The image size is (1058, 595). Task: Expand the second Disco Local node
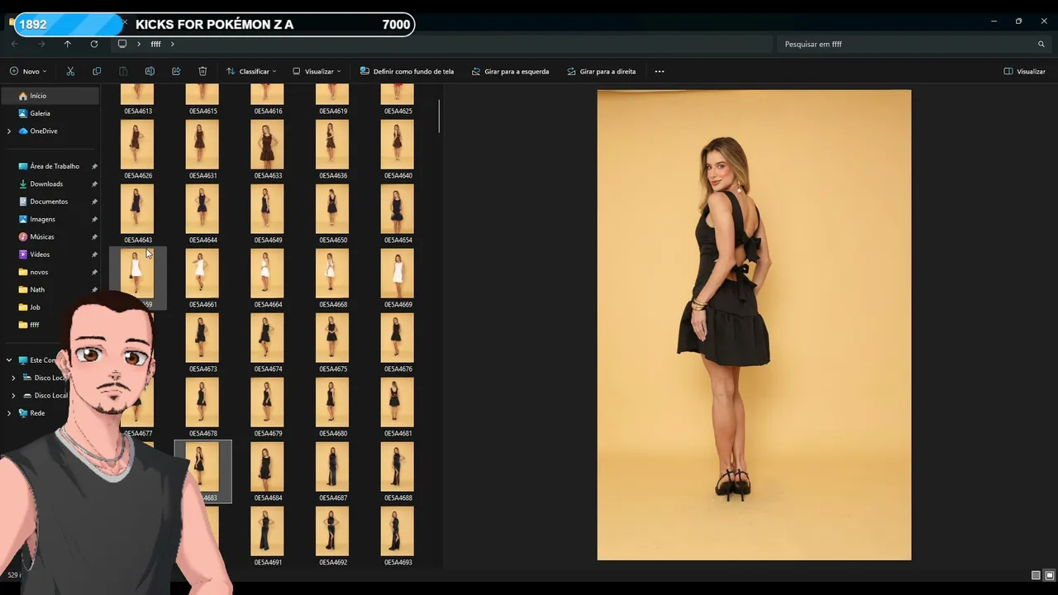click(13, 396)
